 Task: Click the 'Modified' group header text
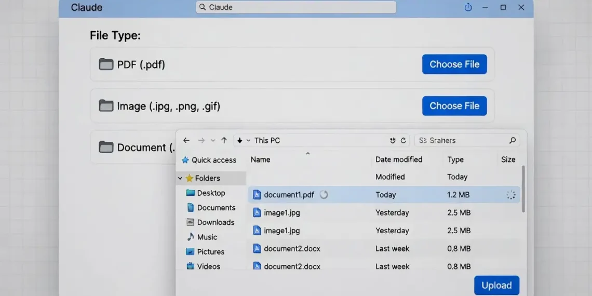click(x=390, y=177)
